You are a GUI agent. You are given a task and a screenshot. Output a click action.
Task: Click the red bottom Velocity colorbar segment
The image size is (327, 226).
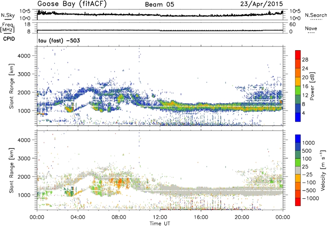coord(298,202)
